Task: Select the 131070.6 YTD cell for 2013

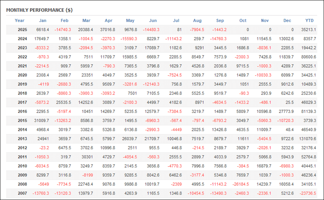Action: 307,139
